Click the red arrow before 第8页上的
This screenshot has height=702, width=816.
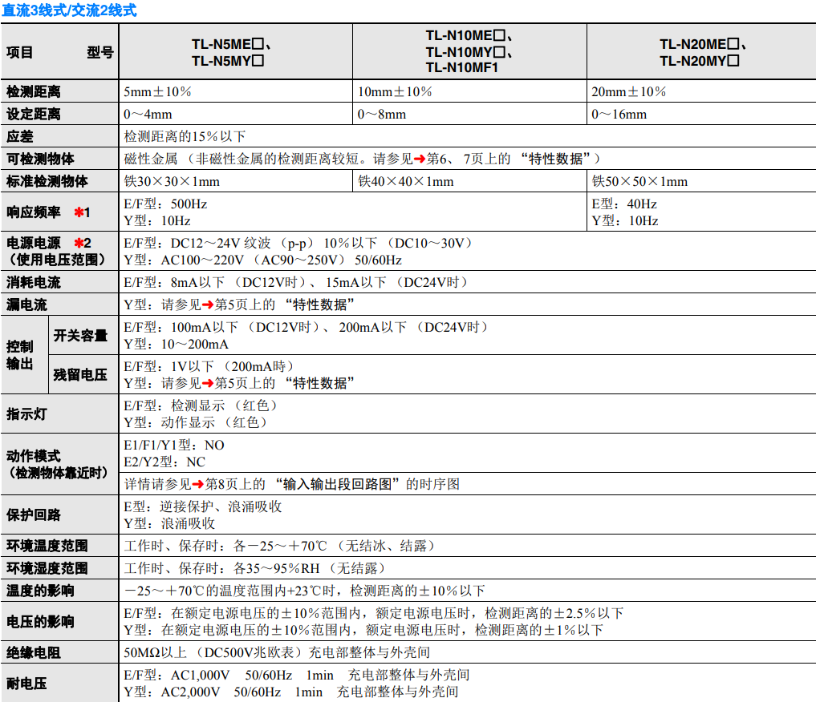197,485
